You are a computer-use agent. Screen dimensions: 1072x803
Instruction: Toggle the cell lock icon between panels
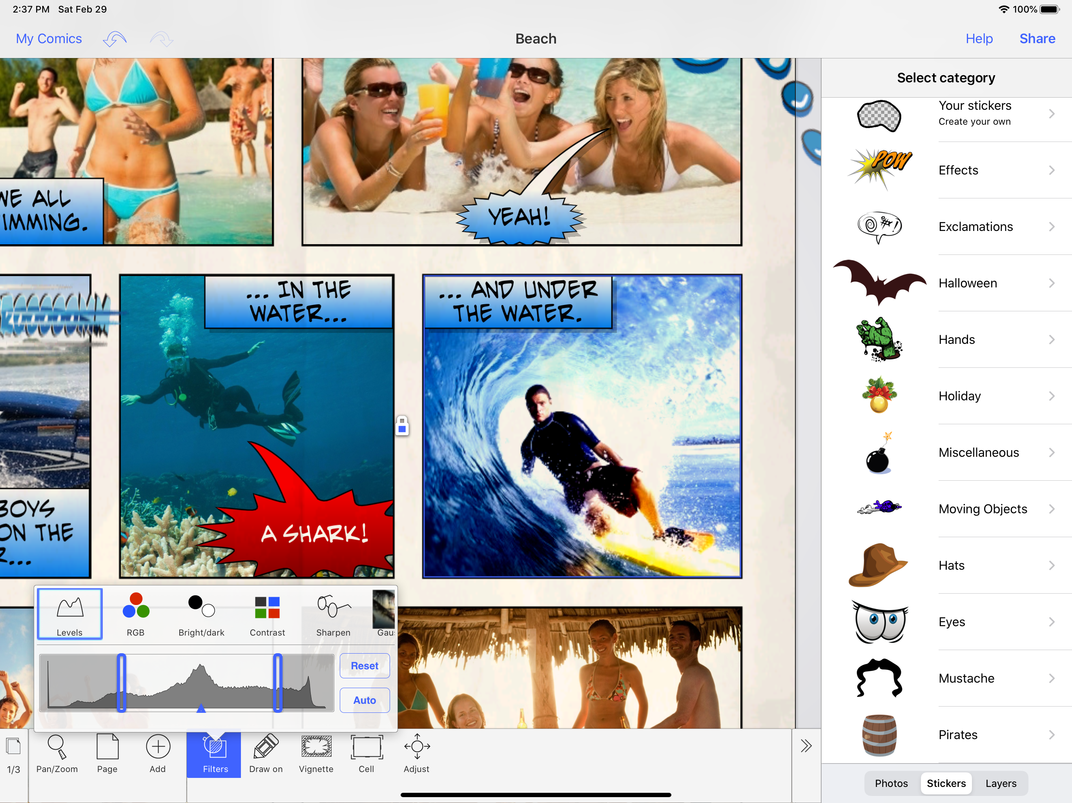402,426
